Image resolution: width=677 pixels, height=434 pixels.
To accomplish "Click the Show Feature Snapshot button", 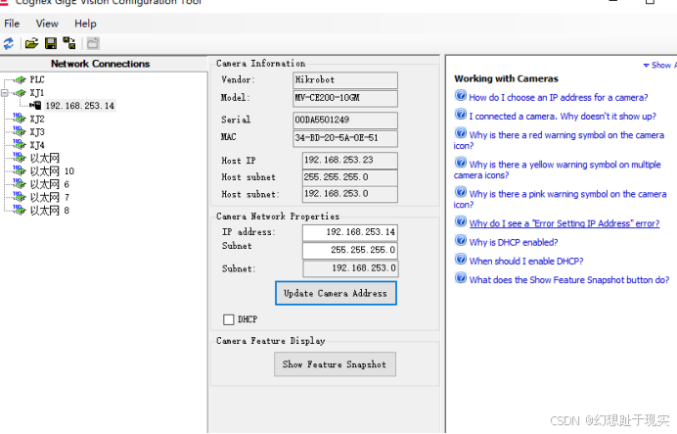I will 335,364.
